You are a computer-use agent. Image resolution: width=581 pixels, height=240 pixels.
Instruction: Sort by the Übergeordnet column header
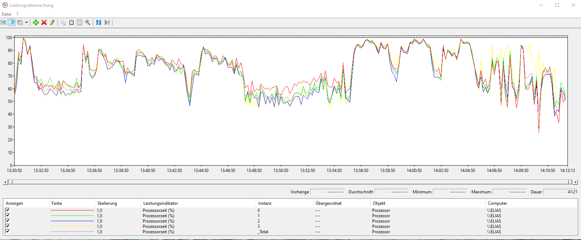[x=342, y=203]
